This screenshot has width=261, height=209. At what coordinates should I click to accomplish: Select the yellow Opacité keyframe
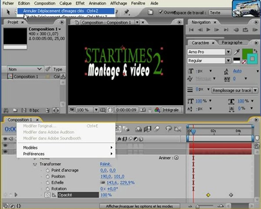click(208, 195)
